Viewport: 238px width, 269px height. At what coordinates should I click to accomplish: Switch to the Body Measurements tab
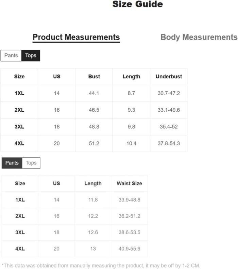[x=199, y=37]
